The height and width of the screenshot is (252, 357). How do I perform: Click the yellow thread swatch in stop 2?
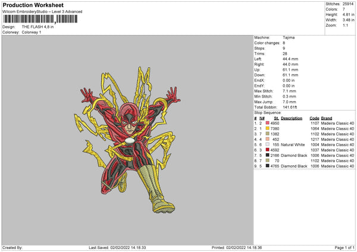[x=268, y=128]
